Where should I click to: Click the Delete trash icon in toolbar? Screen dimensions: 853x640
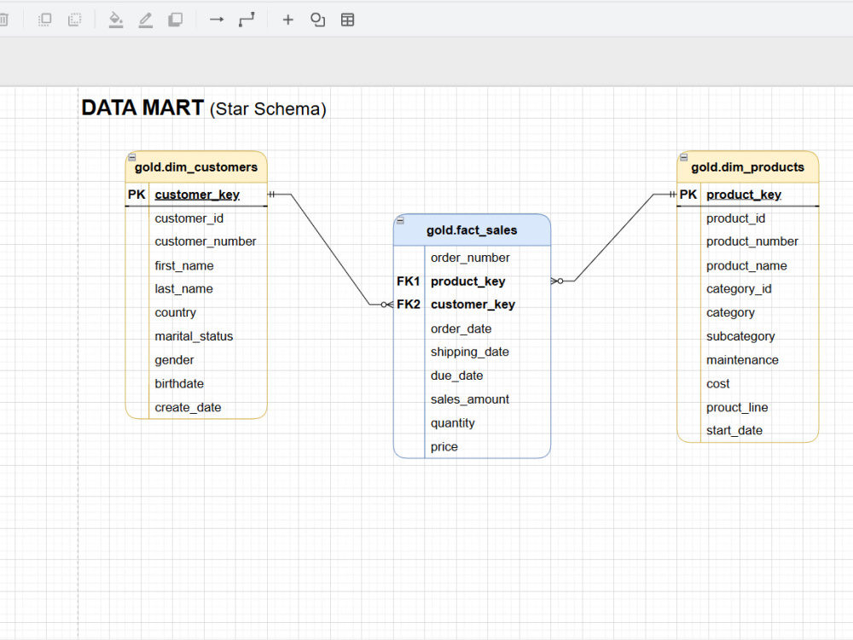3,20
